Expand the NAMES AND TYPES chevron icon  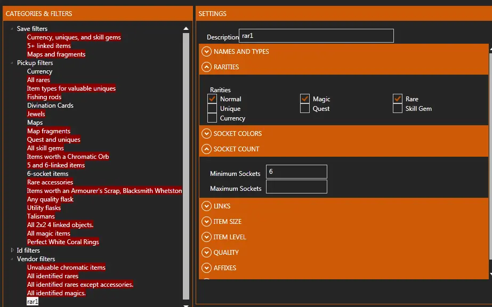(x=206, y=52)
